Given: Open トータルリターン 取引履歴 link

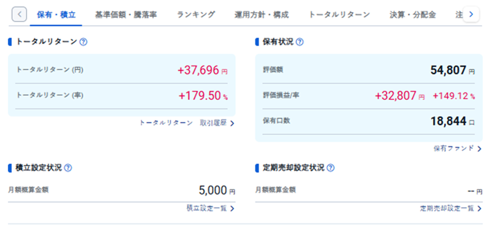Looking at the screenshot, I should tap(183, 123).
